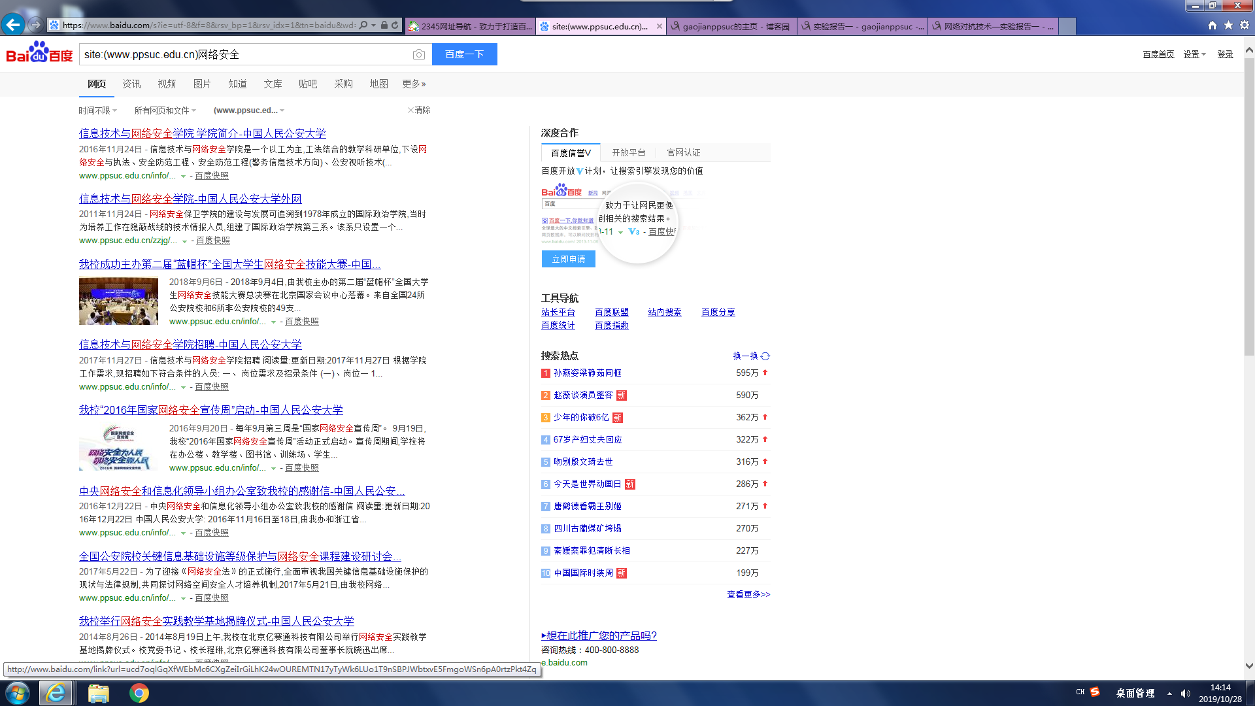Click the camera image search icon

tap(419, 55)
